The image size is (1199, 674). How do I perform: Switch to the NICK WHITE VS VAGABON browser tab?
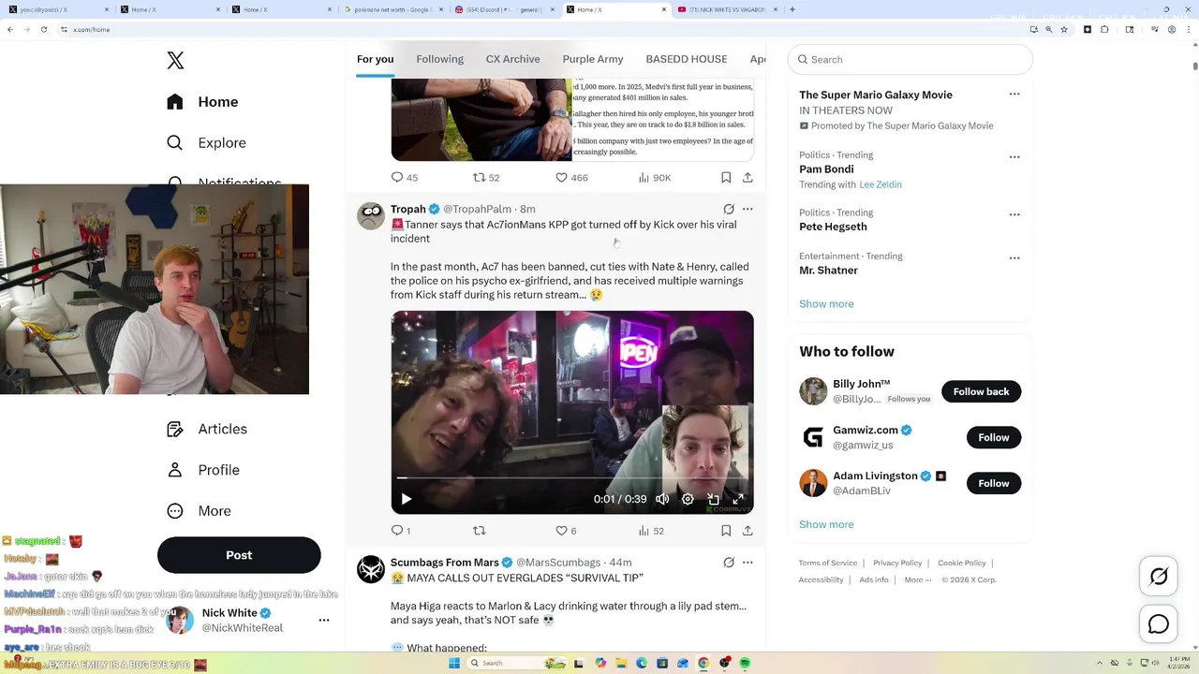click(x=726, y=9)
